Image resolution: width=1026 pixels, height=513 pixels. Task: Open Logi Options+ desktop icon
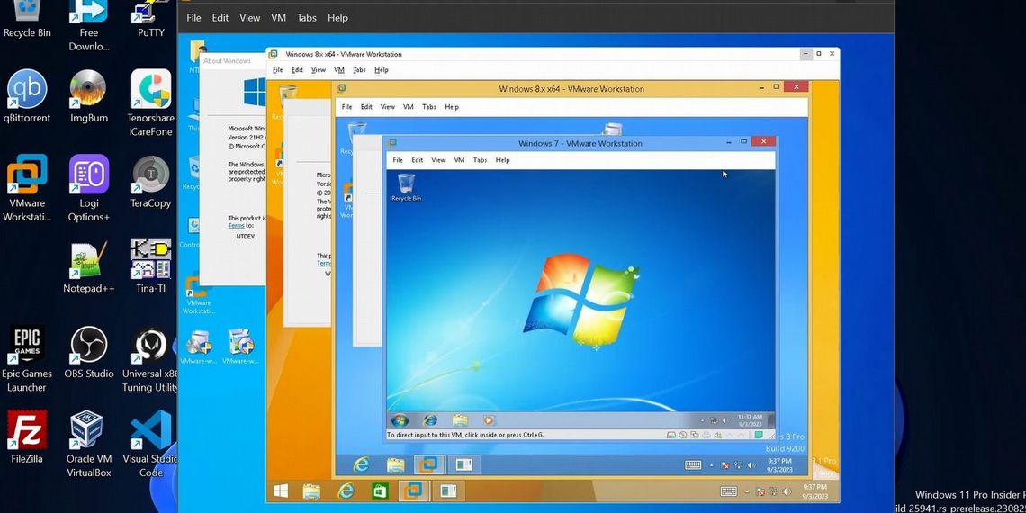pyautogui.click(x=89, y=188)
